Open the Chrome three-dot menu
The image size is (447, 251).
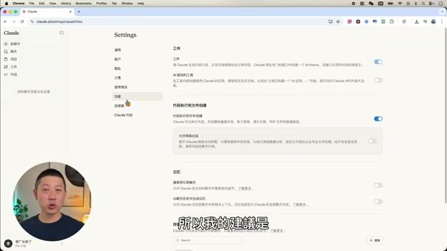click(442, 22)
